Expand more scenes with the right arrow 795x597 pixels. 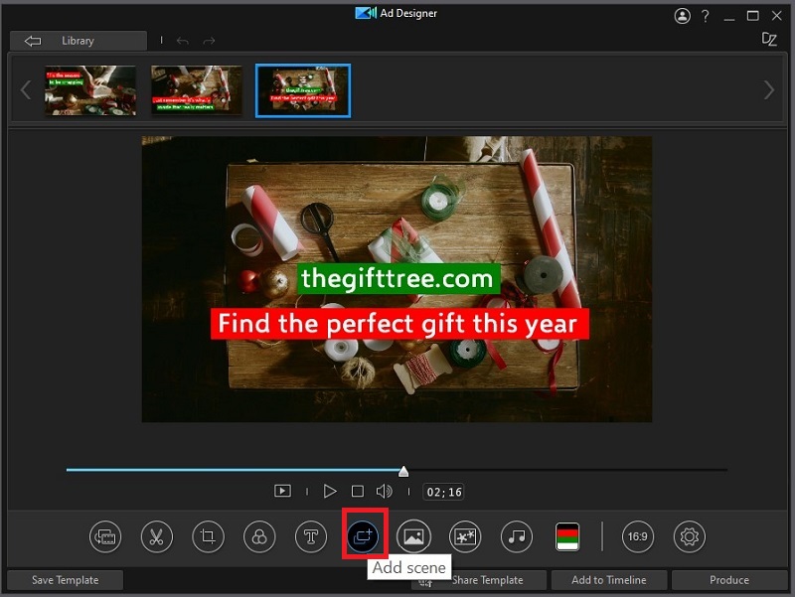click(x=767, y=89)
